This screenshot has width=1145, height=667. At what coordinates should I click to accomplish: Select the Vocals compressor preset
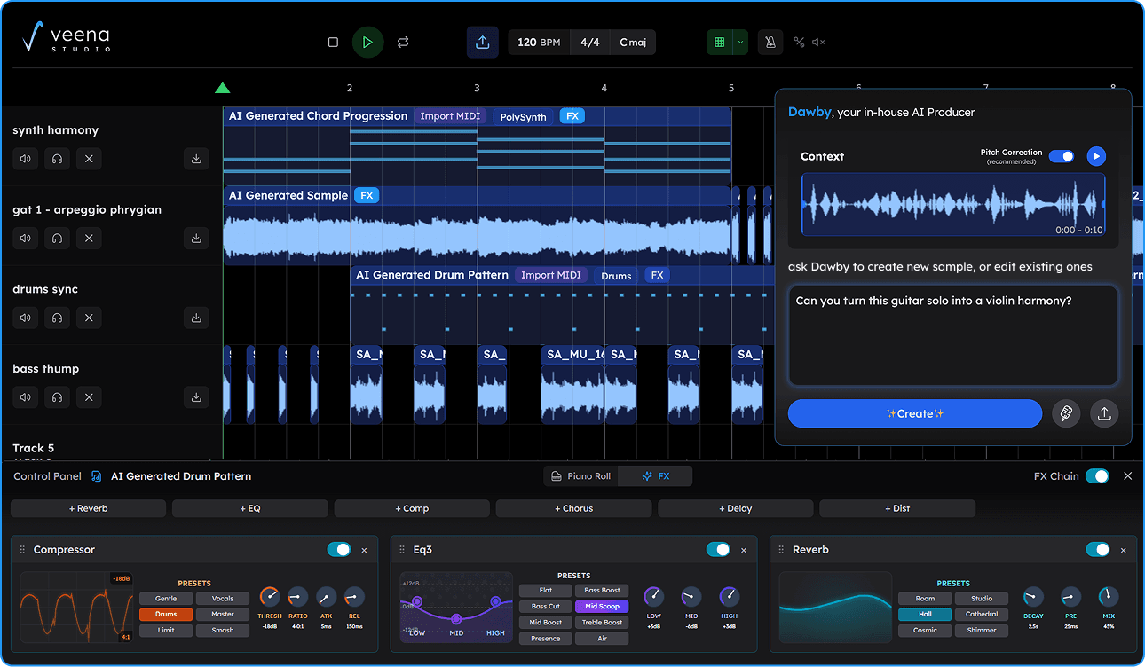click(x=223, y=598)
